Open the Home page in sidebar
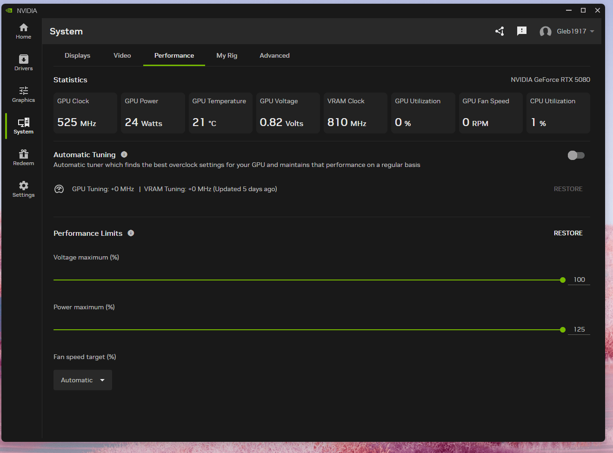 point(23,31)
